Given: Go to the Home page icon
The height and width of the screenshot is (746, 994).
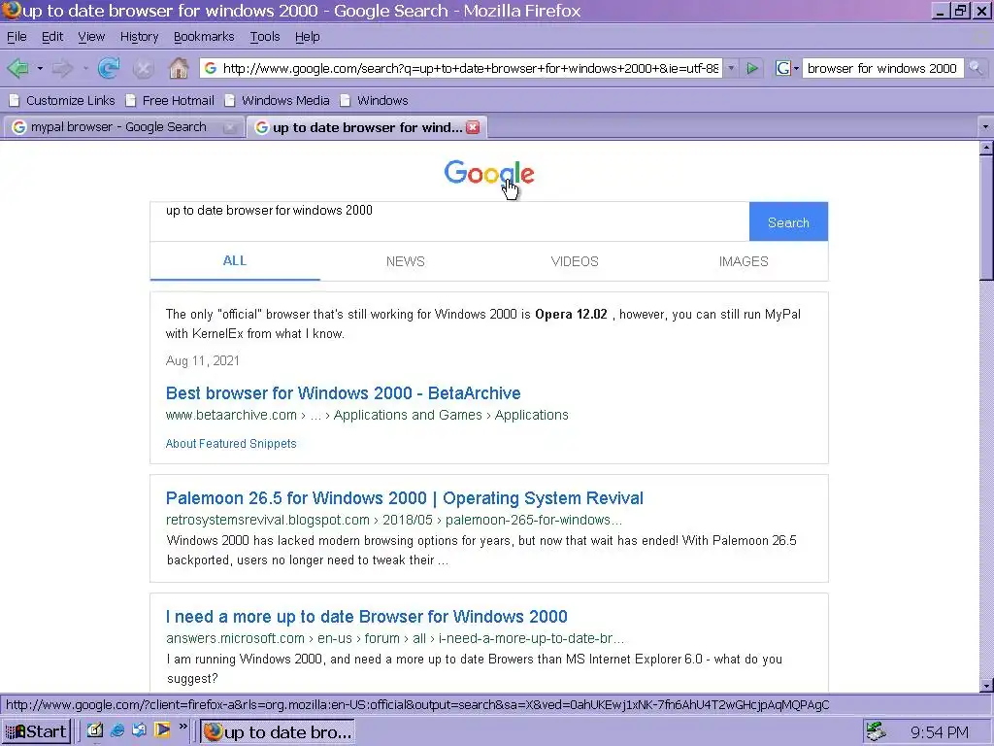Looking at the screenshot, I should coord(179,68).
